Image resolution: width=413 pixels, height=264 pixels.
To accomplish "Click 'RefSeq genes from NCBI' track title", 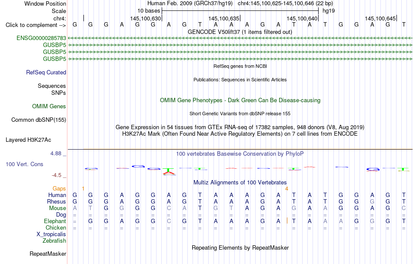I will tap(240, 67).
